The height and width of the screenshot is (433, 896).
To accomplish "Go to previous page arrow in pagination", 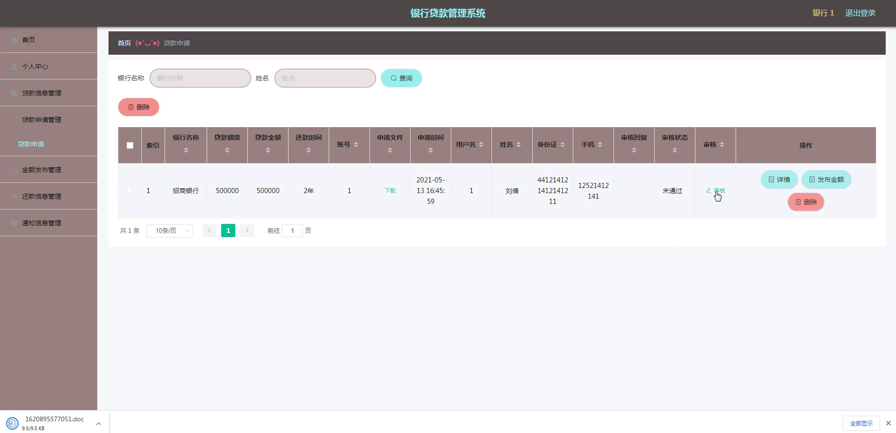I will (209, 231).
